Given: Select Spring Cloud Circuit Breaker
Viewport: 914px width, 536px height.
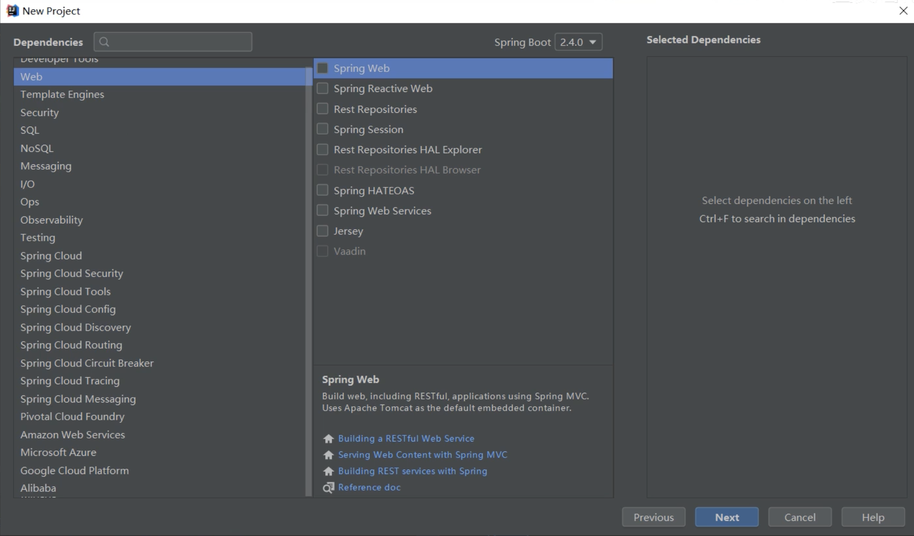Looking at the screenshot, I should click(x=160, y=363).
